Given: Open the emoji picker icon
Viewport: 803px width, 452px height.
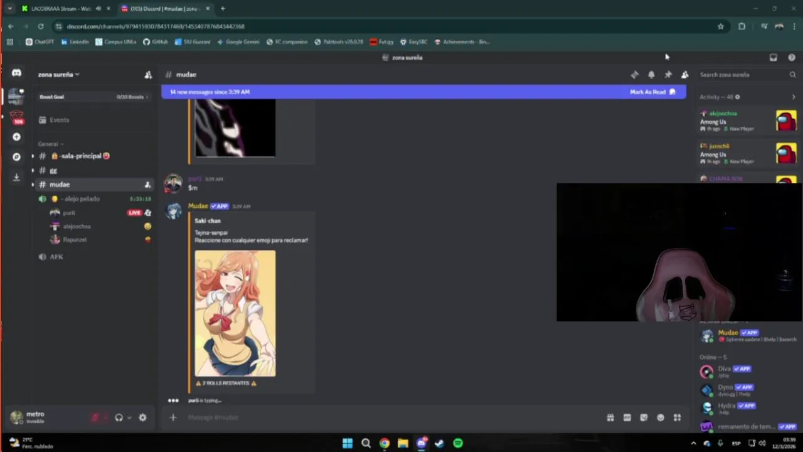Looking at the screenshot, I should click(661, 417).
